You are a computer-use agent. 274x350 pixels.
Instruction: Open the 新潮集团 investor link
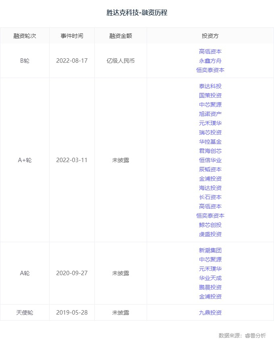(210, 251)
